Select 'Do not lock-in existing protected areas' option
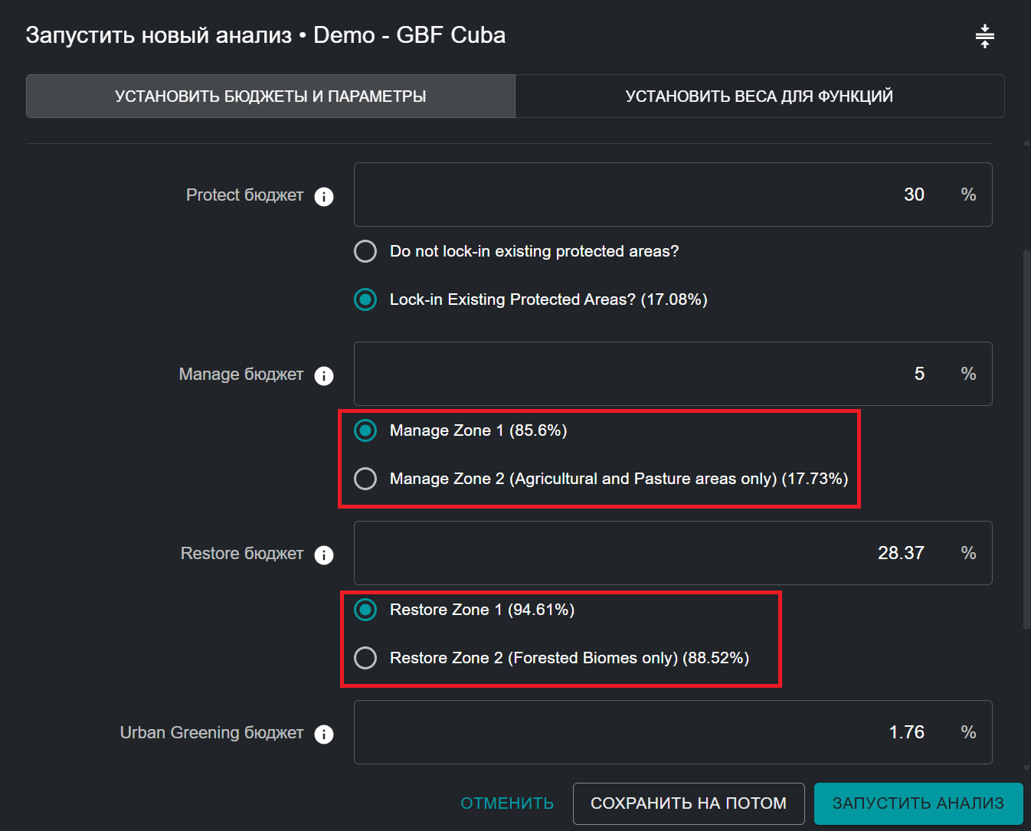The width and height of the screenshot is (1031, 831). click(365, 251)
